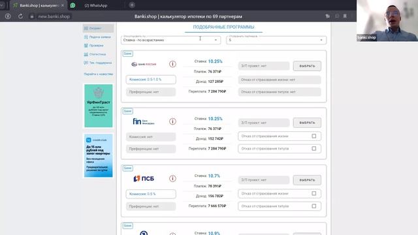The height and width of the screenshot is (235, 418).
Task: Click the Комиссия 0.5-1.0 % field
Action: [151, 80]
